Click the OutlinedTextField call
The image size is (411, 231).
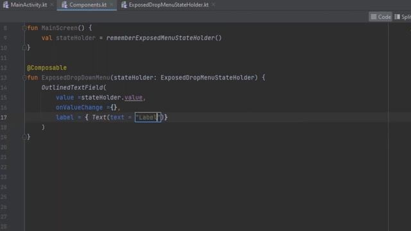click(74, 87)
